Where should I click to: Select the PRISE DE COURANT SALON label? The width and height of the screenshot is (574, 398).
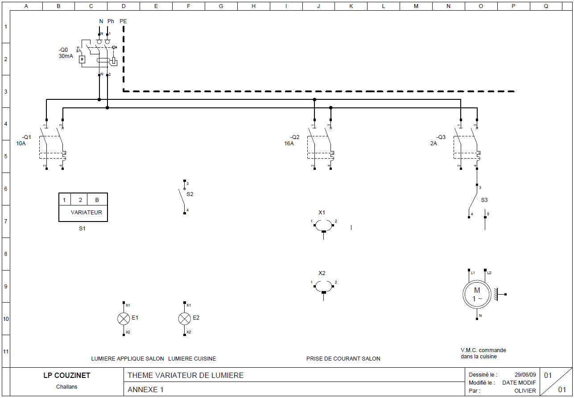click(x=343, y=359)
